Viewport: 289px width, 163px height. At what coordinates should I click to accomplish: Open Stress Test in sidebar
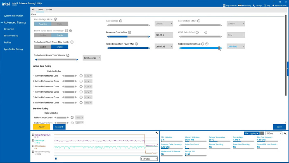coord(9,29)
